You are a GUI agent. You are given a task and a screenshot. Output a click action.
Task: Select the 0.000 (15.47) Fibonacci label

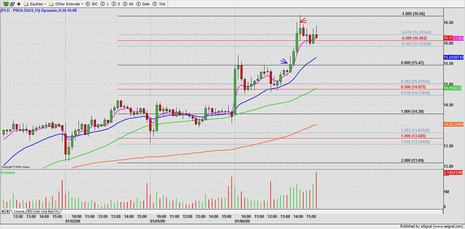point(412,63)
